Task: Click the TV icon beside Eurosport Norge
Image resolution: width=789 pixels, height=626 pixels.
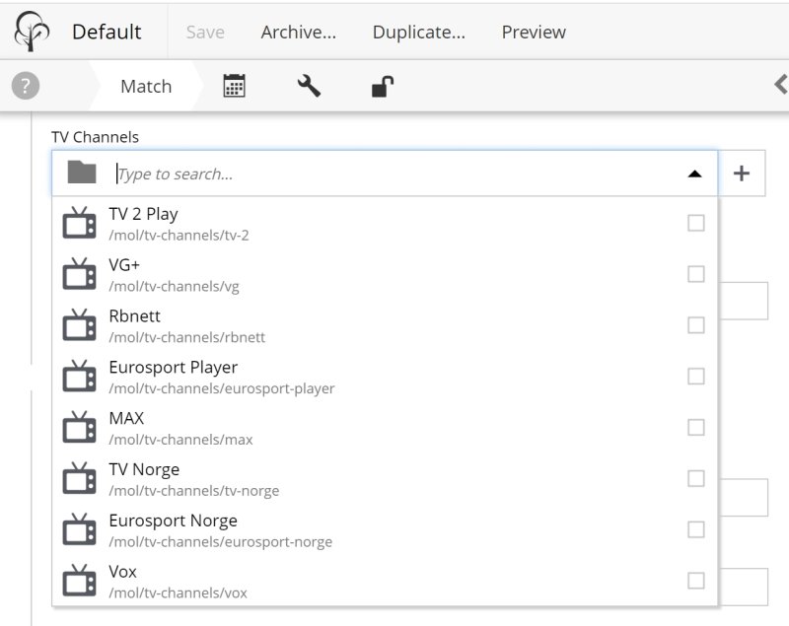Action: click(x=79, y=529)
